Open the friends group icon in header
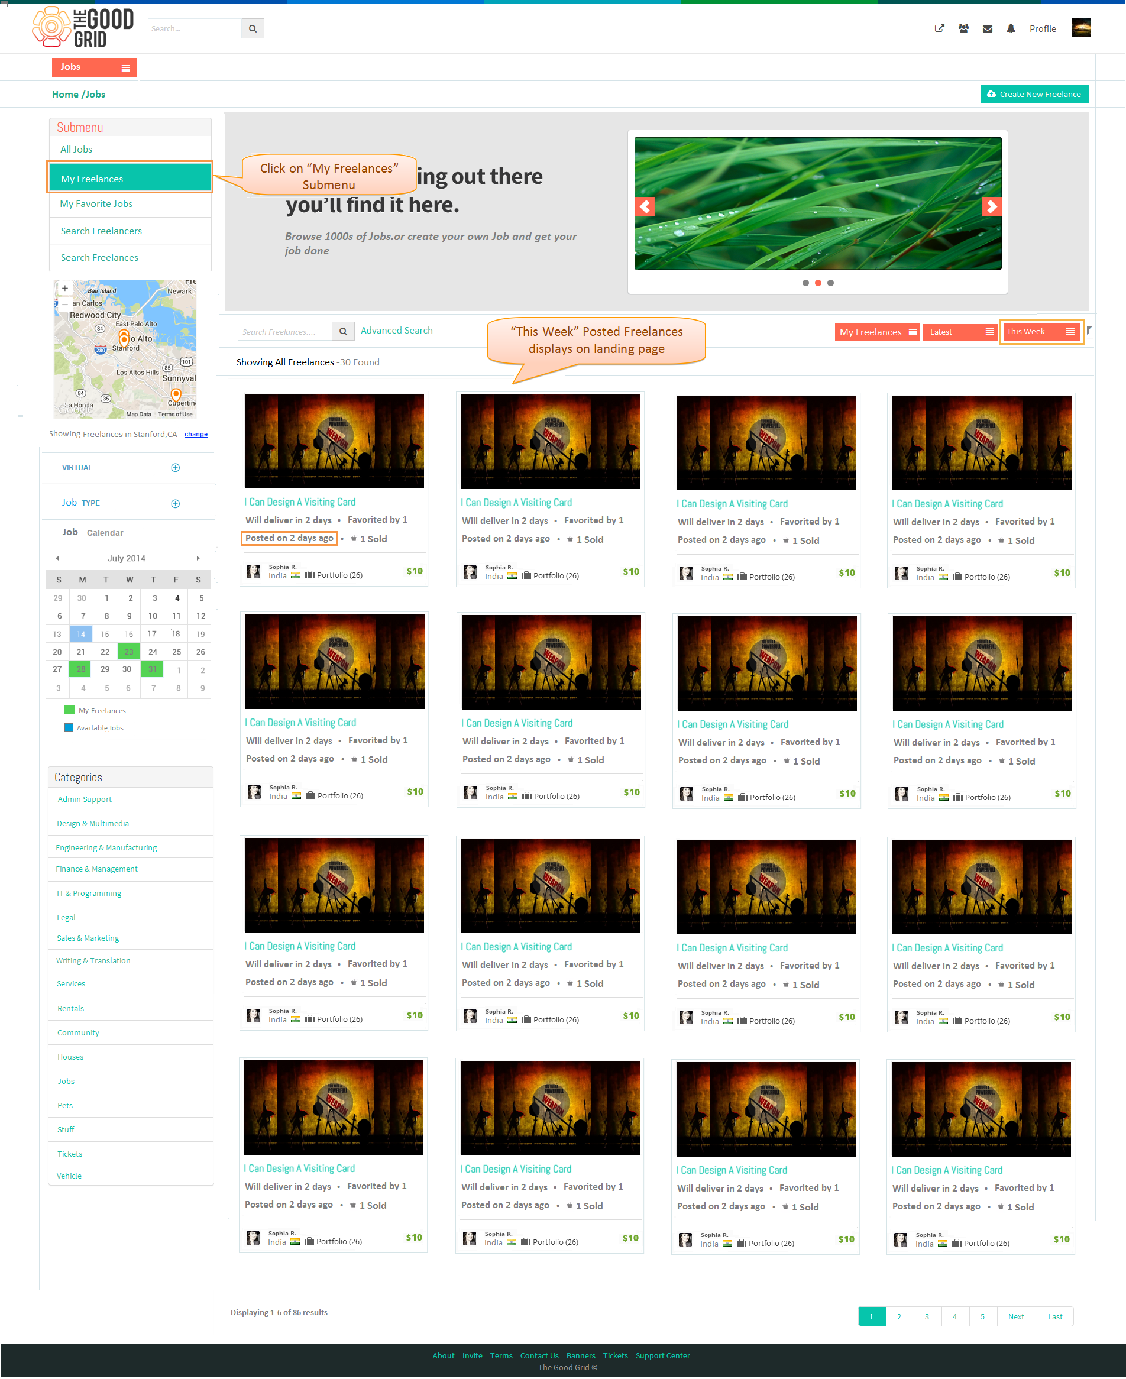 coord(963,28)
